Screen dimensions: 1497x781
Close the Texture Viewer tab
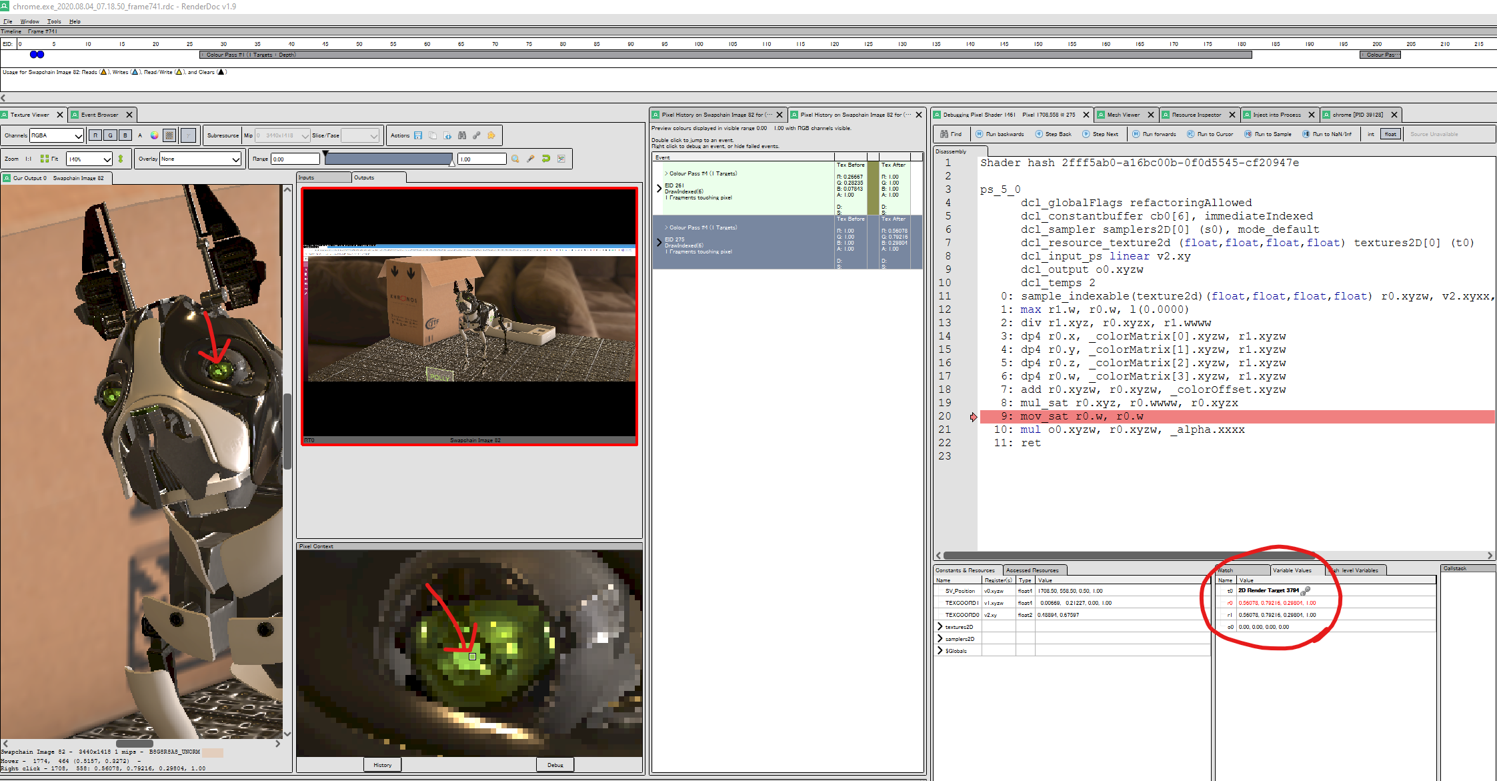pyautogui.click(x=60, y=115)
